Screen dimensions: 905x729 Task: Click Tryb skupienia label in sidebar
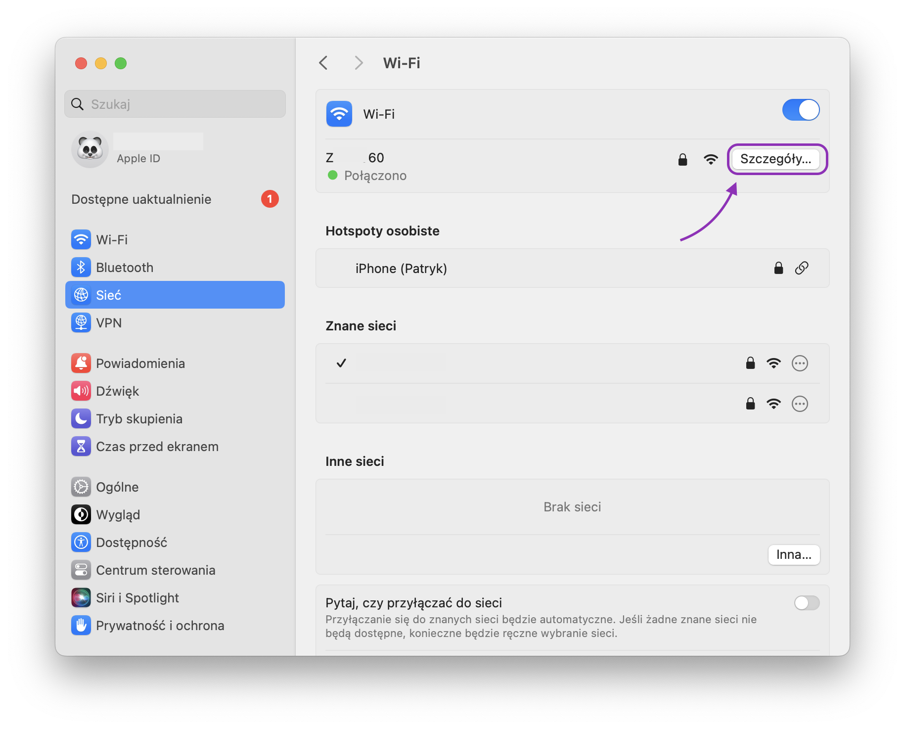click(139, 419)
